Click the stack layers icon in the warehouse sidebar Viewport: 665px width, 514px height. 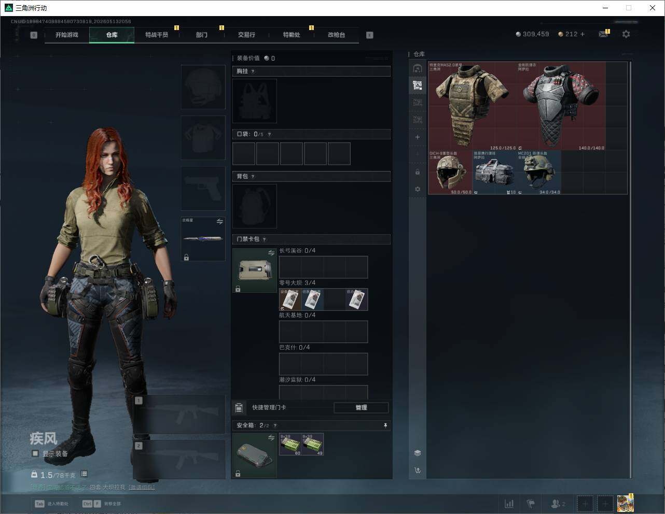pyautogui.click(x=418, y=453)
